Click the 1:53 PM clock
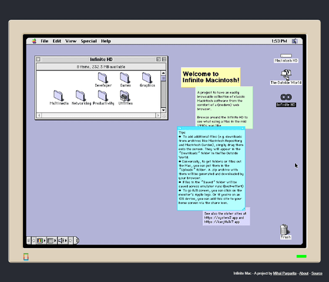Screen dimensions: 329x282 279,41
